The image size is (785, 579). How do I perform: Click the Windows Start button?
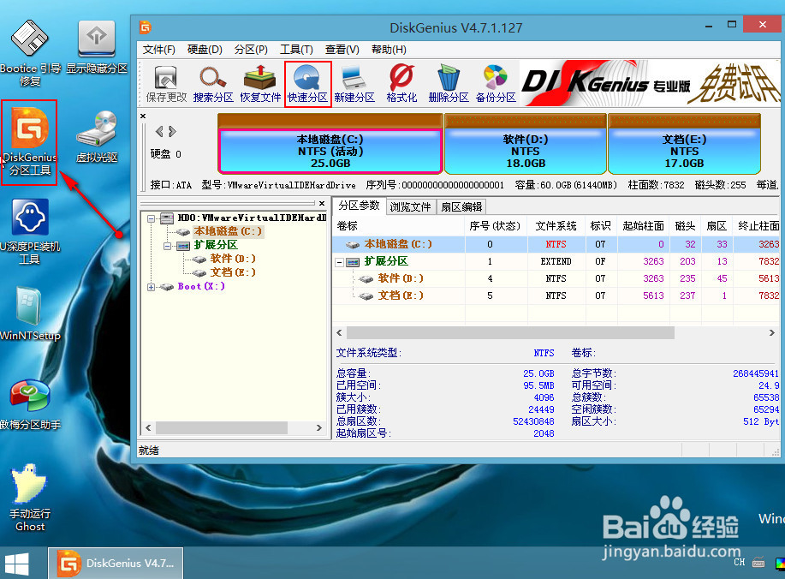coord(15,564)
